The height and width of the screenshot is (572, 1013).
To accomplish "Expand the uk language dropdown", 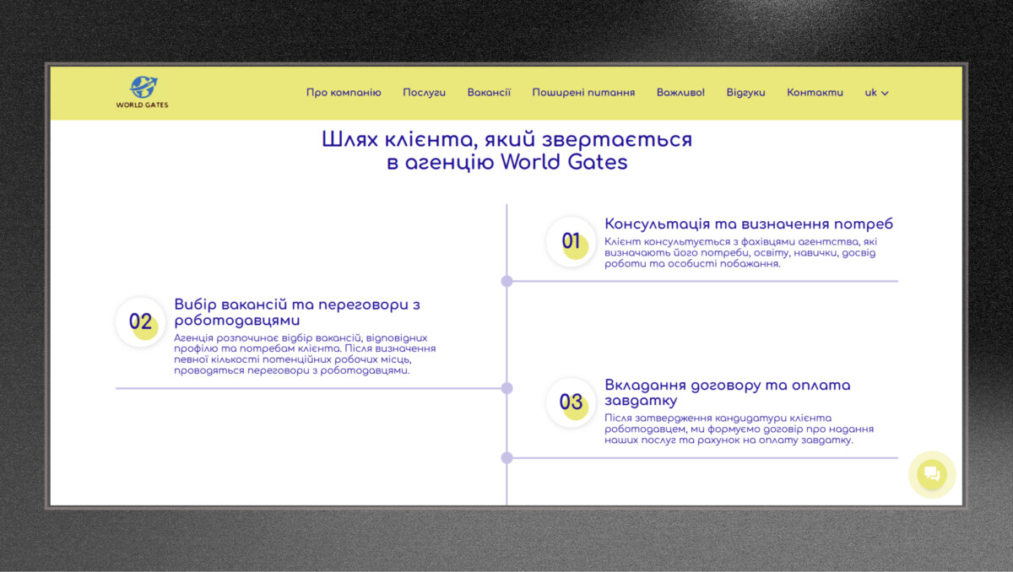I will (x=876, y=93).
